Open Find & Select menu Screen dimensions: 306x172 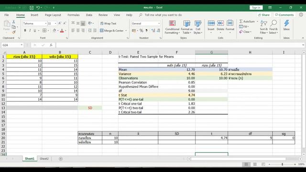273,27
